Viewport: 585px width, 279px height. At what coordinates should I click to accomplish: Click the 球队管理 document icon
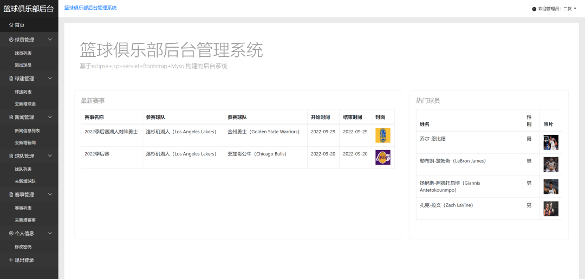(x=11, y=156)
